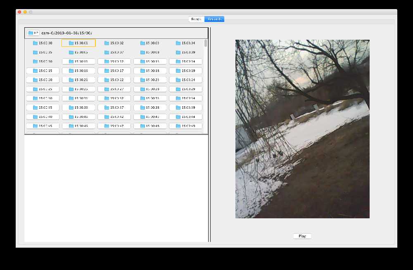Screen dimensions: 413x270
Task: Click the 15:00:28 folder button
Action: pyautogui.click(x=150, y=89)
